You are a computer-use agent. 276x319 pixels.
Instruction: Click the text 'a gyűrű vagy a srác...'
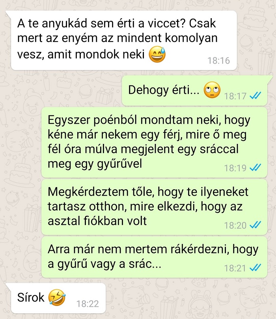[104, 264]
